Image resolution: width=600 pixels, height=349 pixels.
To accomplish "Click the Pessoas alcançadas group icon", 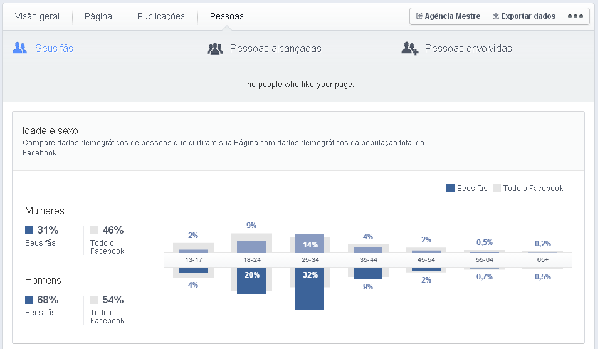I will tap(215, 48).
